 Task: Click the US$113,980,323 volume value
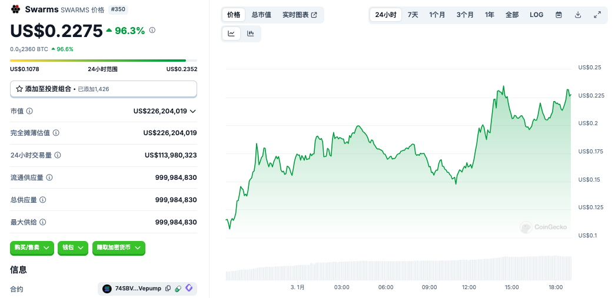click(171, 155)
